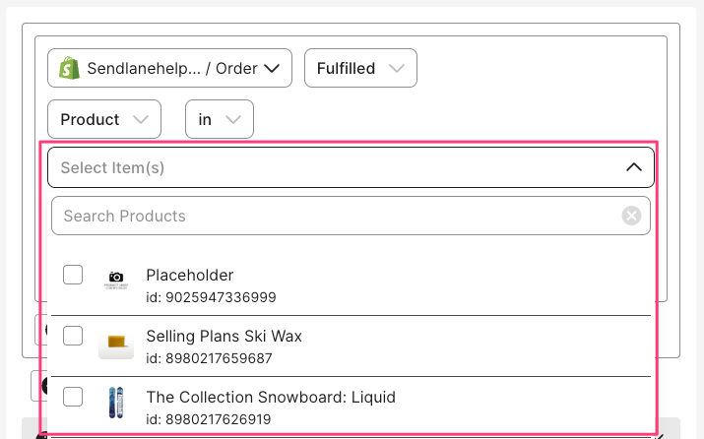Open the Fulfilled status dropdown
This screenshot has width=704, height=439.
click(x=360, y=68)
